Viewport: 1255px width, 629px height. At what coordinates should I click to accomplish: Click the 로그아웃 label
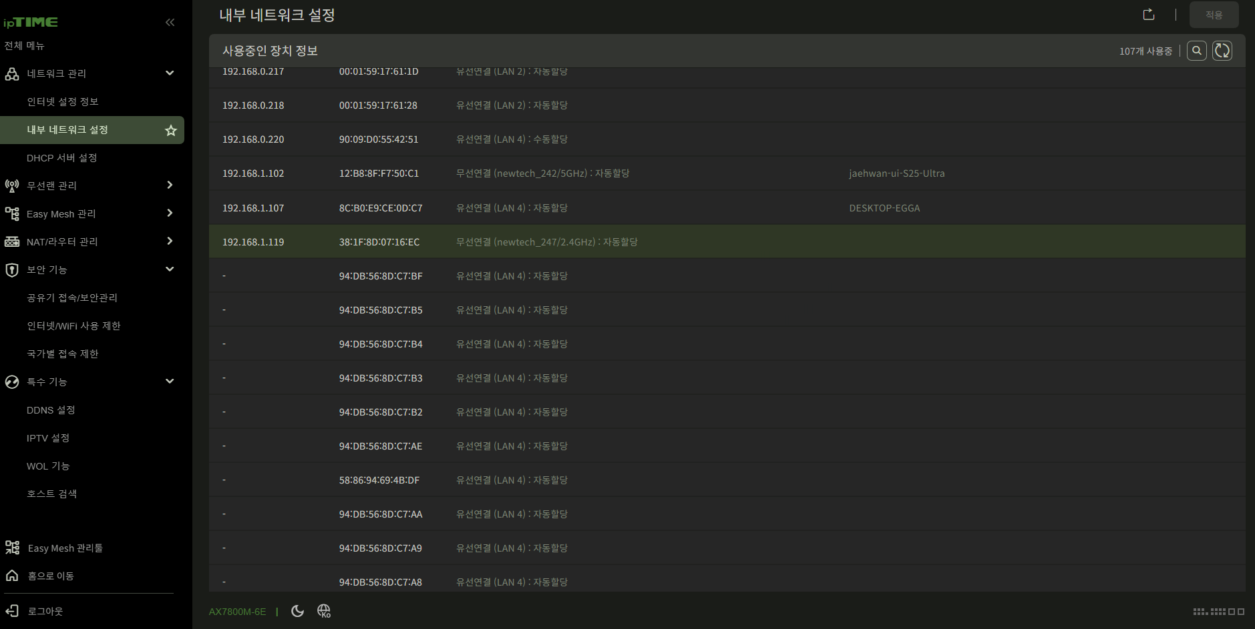(45, 611)
